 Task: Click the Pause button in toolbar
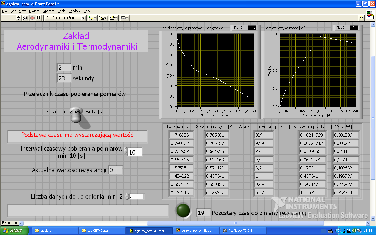tap(39, 18)
